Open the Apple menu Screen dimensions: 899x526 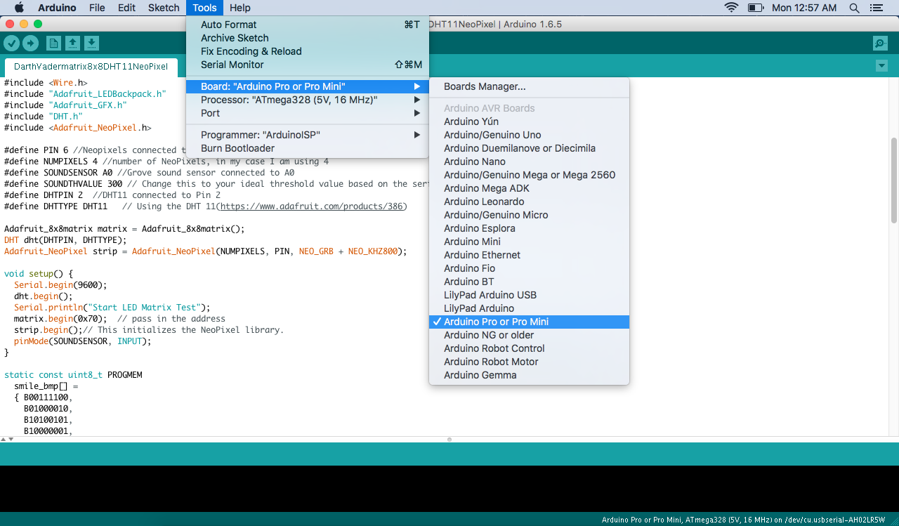[19, 8]
